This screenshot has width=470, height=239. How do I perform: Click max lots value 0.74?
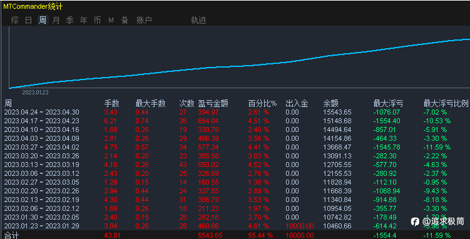142,121
